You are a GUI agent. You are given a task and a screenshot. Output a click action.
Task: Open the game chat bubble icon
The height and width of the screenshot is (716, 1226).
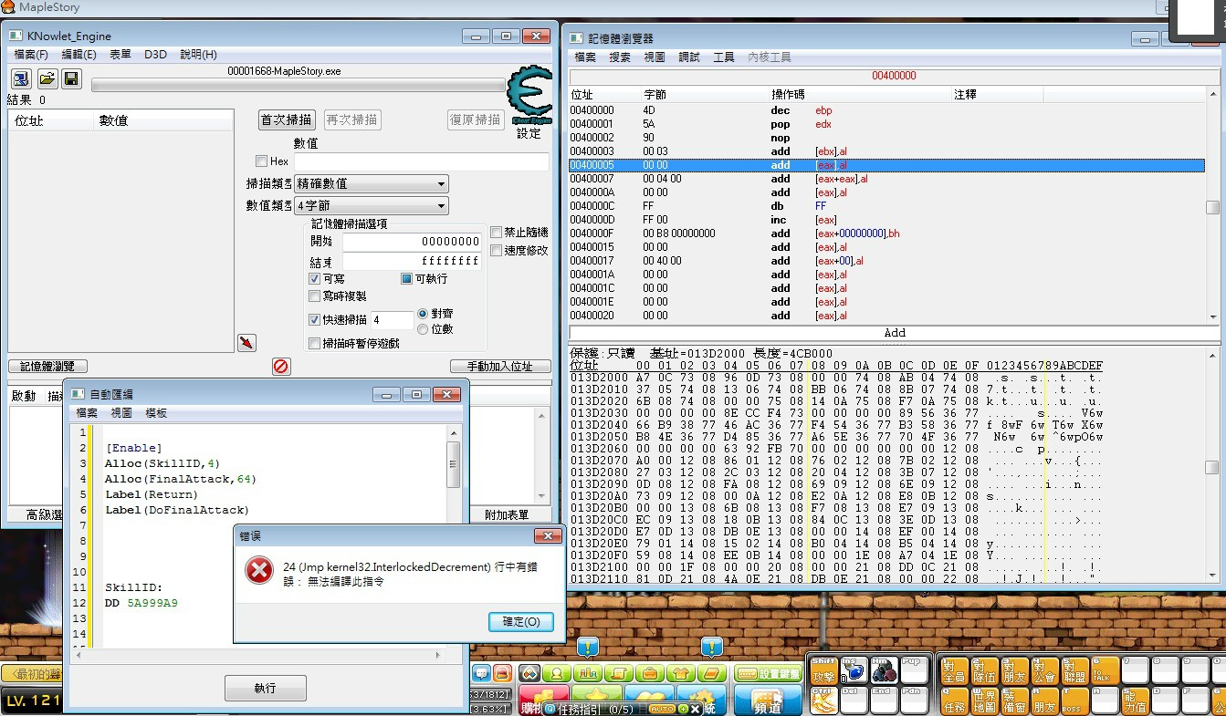click(x=481, y=674)
